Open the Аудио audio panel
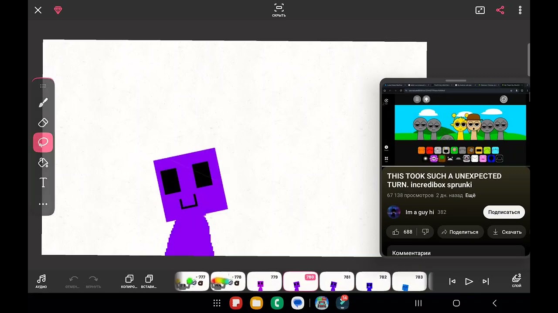This screenshot has width=558, height=313. (x=41, y=281)
